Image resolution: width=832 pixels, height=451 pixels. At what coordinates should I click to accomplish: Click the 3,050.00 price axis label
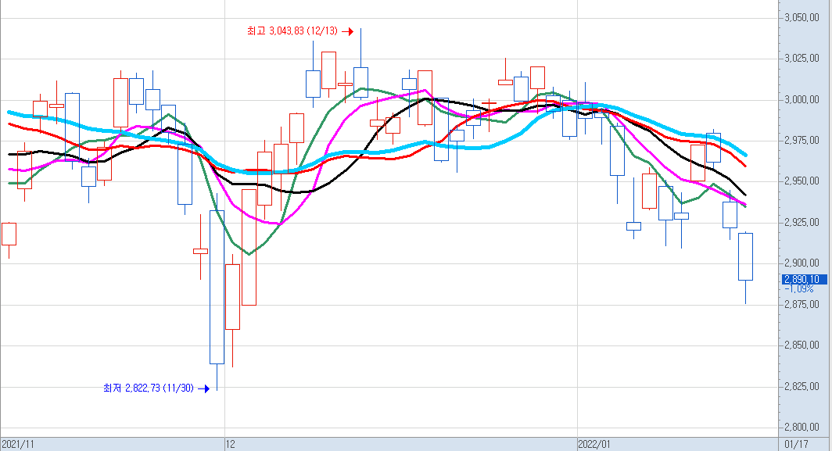click(802, 17)
